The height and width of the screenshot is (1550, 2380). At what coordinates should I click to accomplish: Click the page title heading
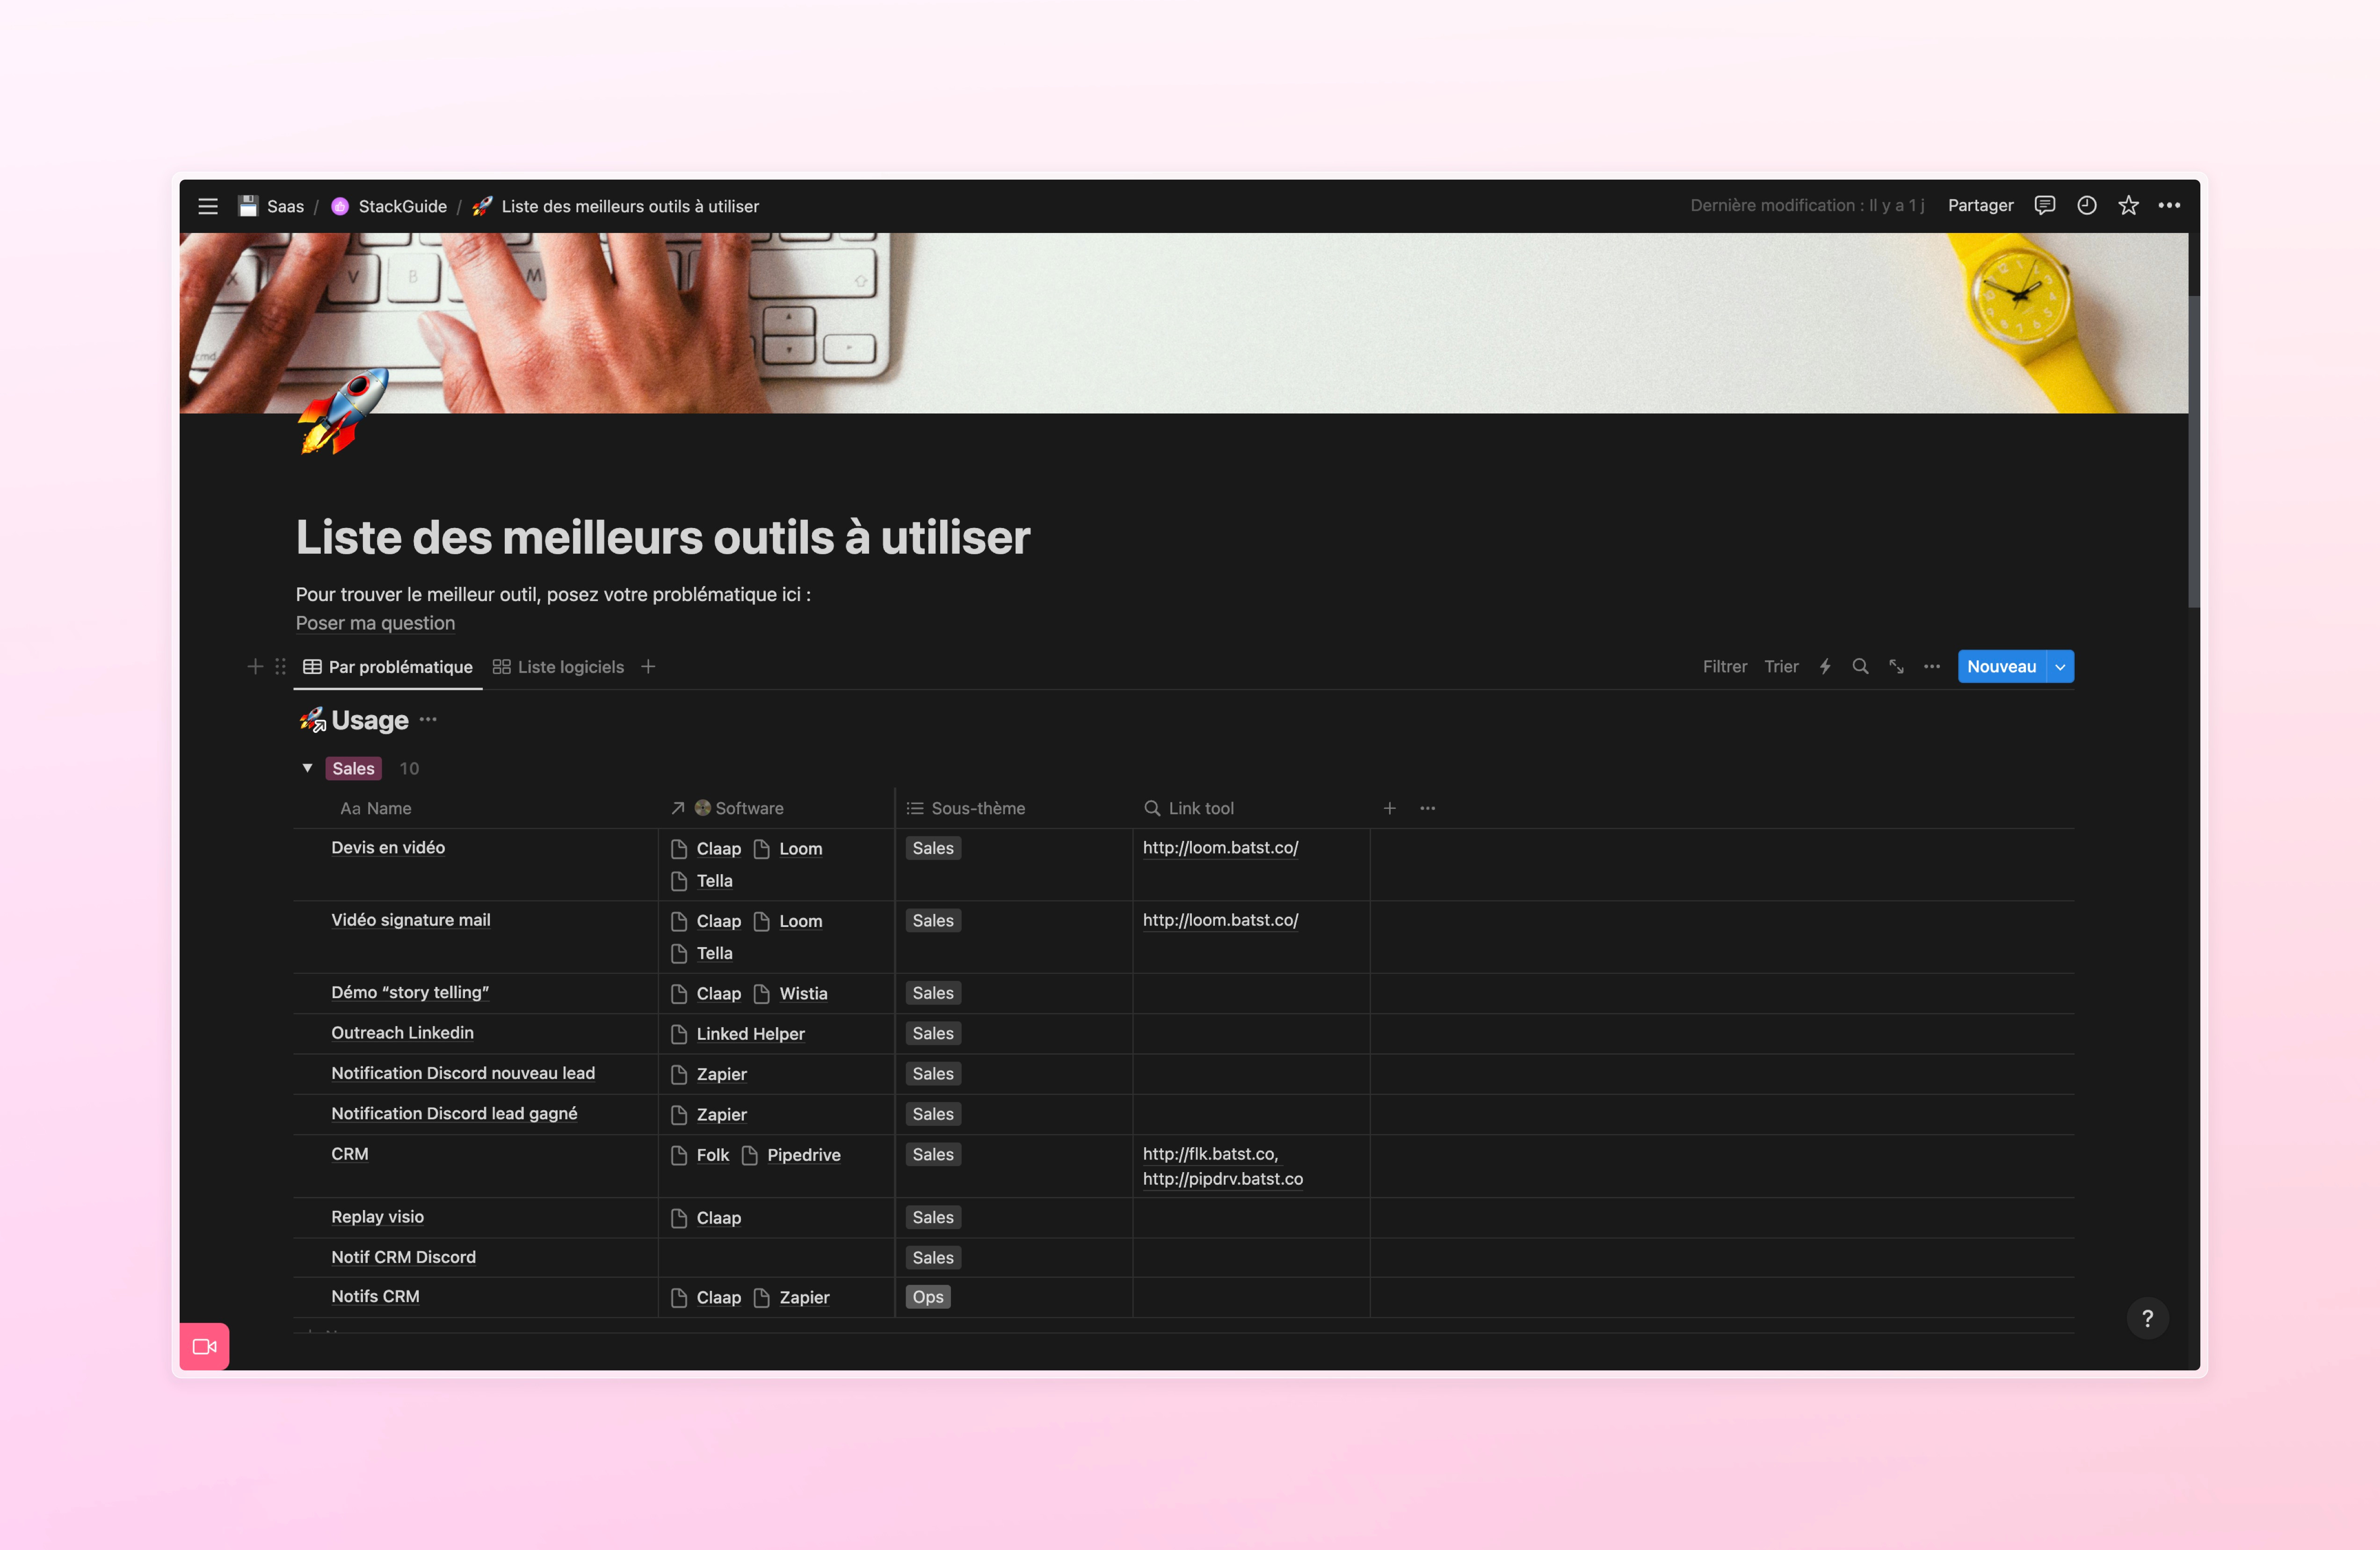point(662,537)
